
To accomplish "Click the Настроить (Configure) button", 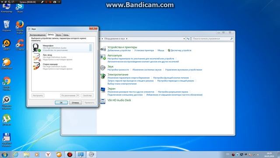I will coord(38,96).
